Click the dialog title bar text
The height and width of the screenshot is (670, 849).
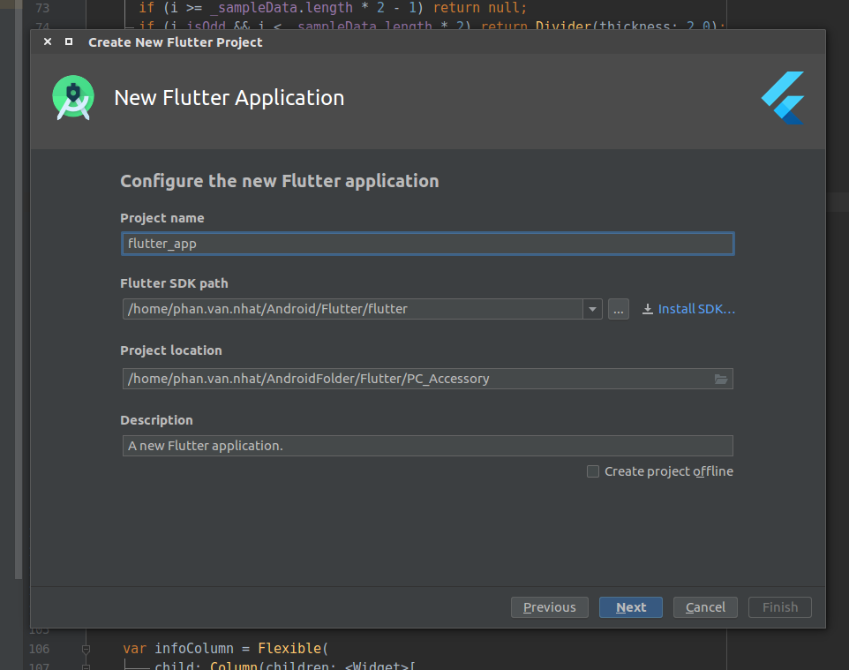pyautogui.click(x=175, y=41)
